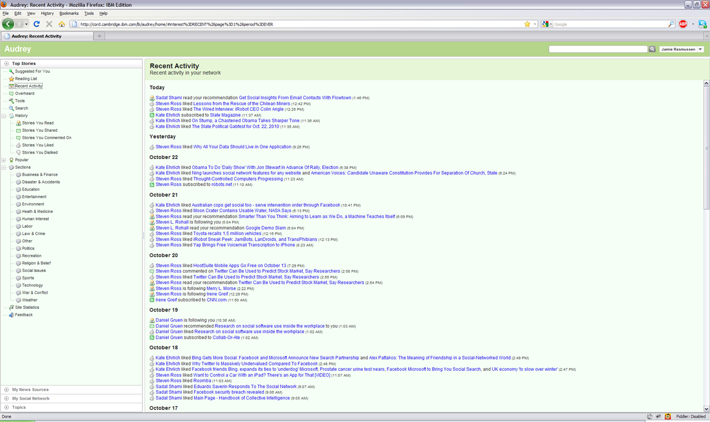Click RSS icon beside Kate Ehrlich Slate Magazine
Viewport: 710px width, 422px height.
[x=152, y=115]
